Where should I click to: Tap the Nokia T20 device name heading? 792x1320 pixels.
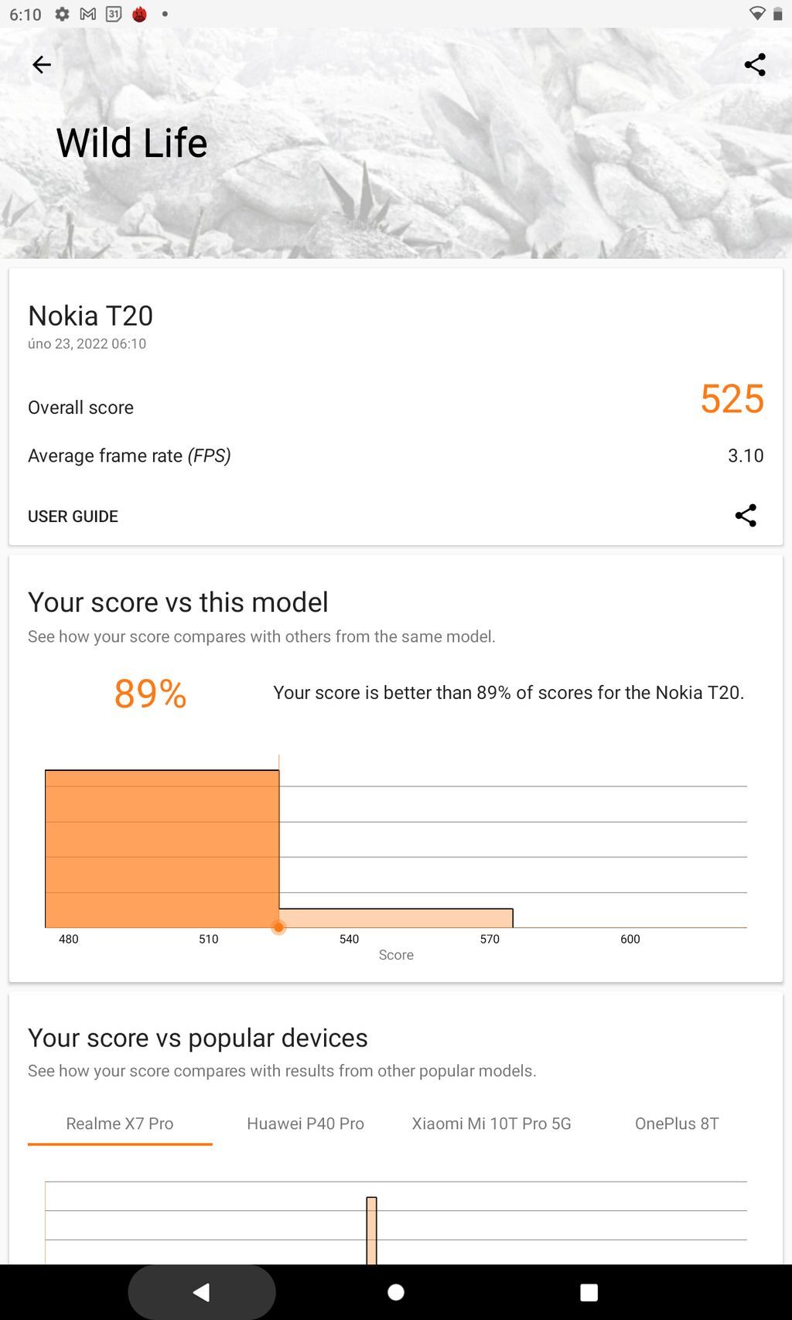point(90,316)
